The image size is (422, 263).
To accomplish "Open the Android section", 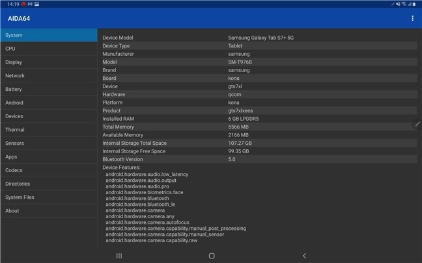I will [49, 103].
